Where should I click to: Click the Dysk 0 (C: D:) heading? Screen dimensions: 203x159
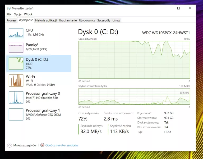[98, 32]
